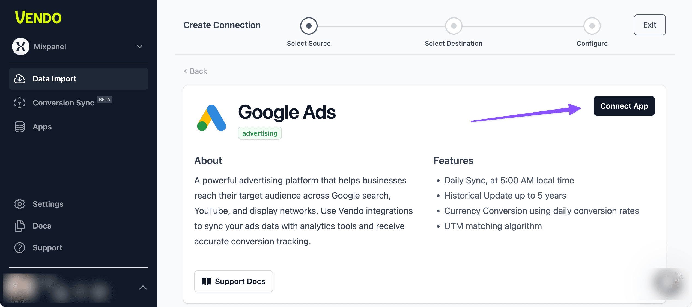Click the Data Import cloud icon
The width and height of the screenshot is (692, 307).
pos(20,79)
